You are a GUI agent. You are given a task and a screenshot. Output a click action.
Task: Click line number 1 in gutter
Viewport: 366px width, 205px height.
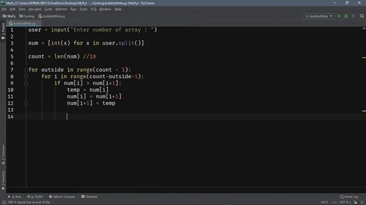[x=12, y=30]
